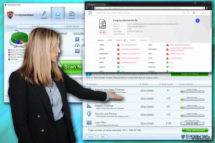Click the blue info icon in results window
This screenshot has width=215, height=143.
(x=88, y=74)
